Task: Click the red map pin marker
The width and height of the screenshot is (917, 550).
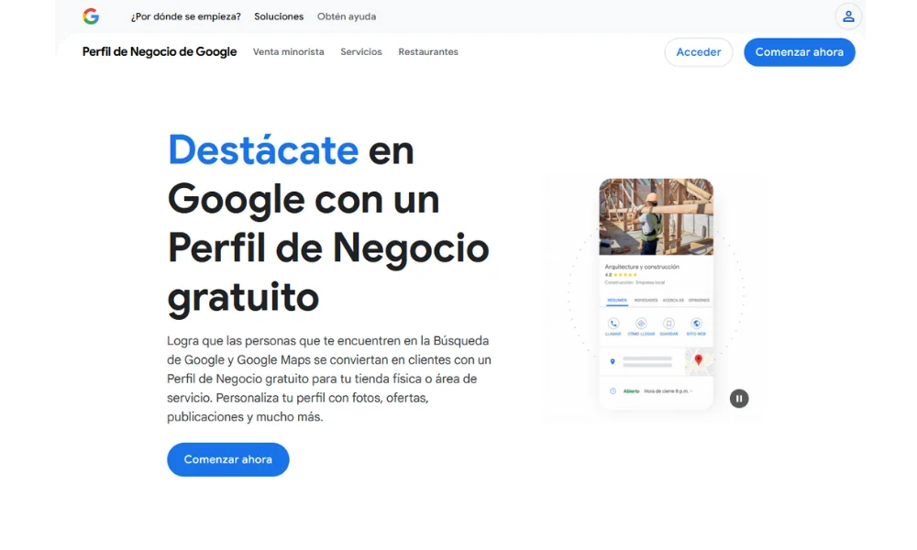Action: click(x=698, y=359)
